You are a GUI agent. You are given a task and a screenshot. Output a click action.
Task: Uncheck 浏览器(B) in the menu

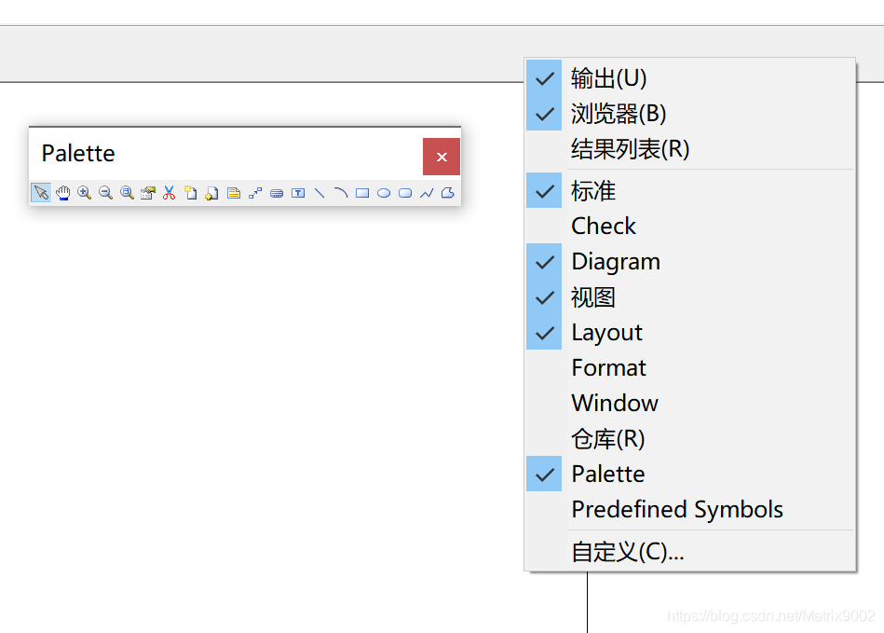[x=690, y=114]
